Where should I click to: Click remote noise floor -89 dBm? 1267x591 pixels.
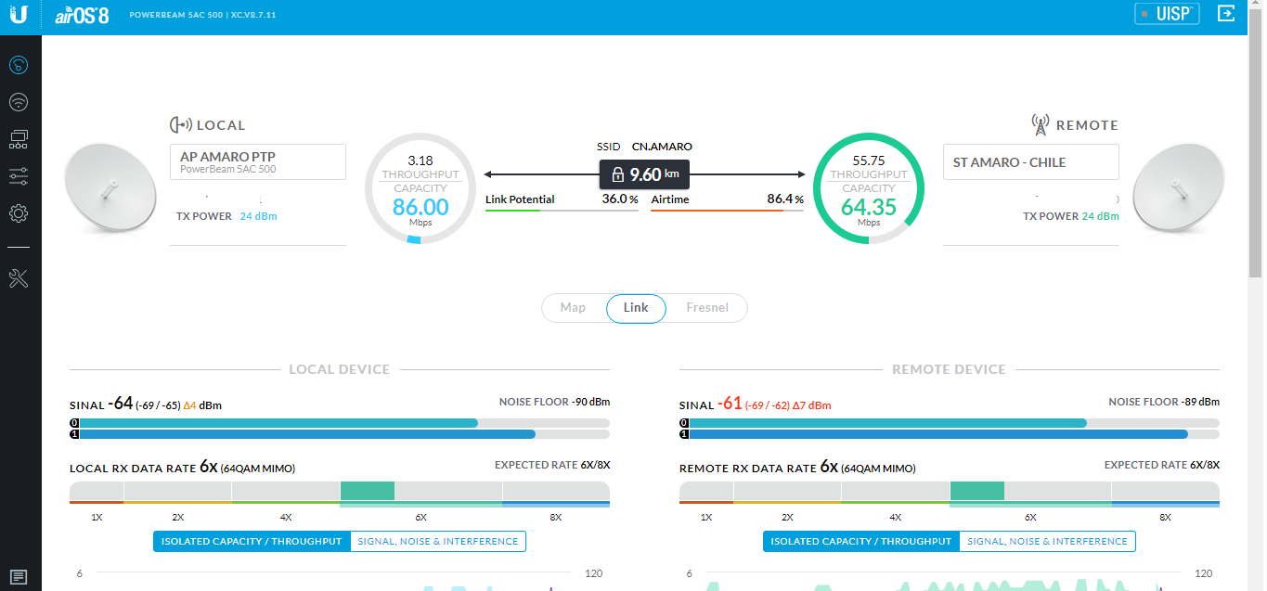tap(1164, 402)
